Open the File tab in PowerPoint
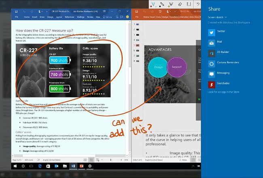This screenshot has height=178, width=263. 137,17
